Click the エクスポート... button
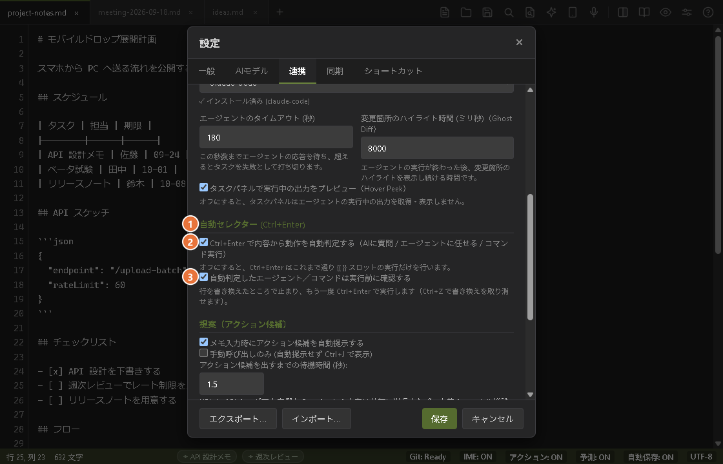This screenshot has height=464, width=723. [238, 418]
